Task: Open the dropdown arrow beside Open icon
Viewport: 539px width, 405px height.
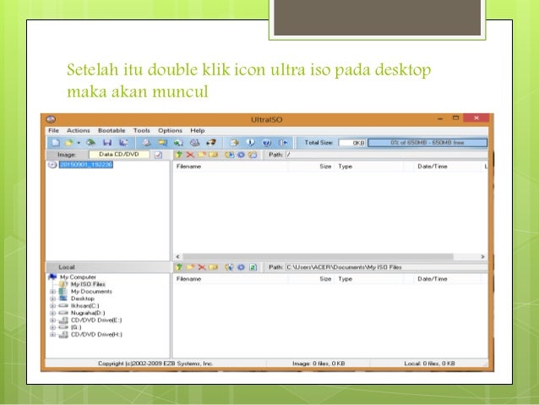Action: (79, 143)
